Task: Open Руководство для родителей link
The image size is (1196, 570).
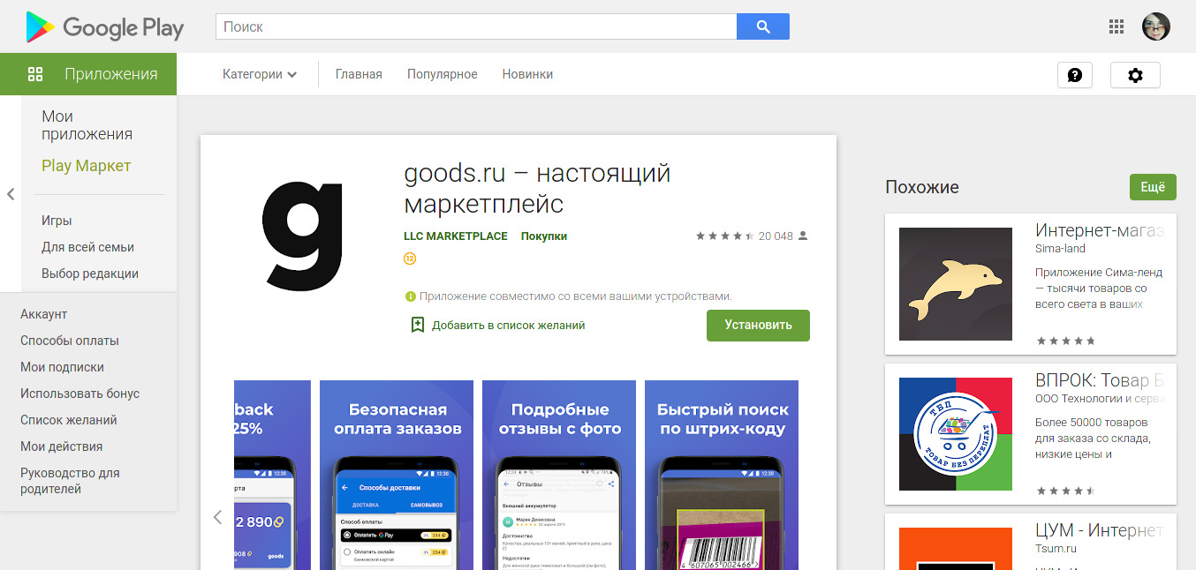Action: tap(70, 481)
